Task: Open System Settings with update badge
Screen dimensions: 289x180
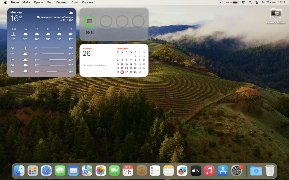Action: (x=237, y=170)
